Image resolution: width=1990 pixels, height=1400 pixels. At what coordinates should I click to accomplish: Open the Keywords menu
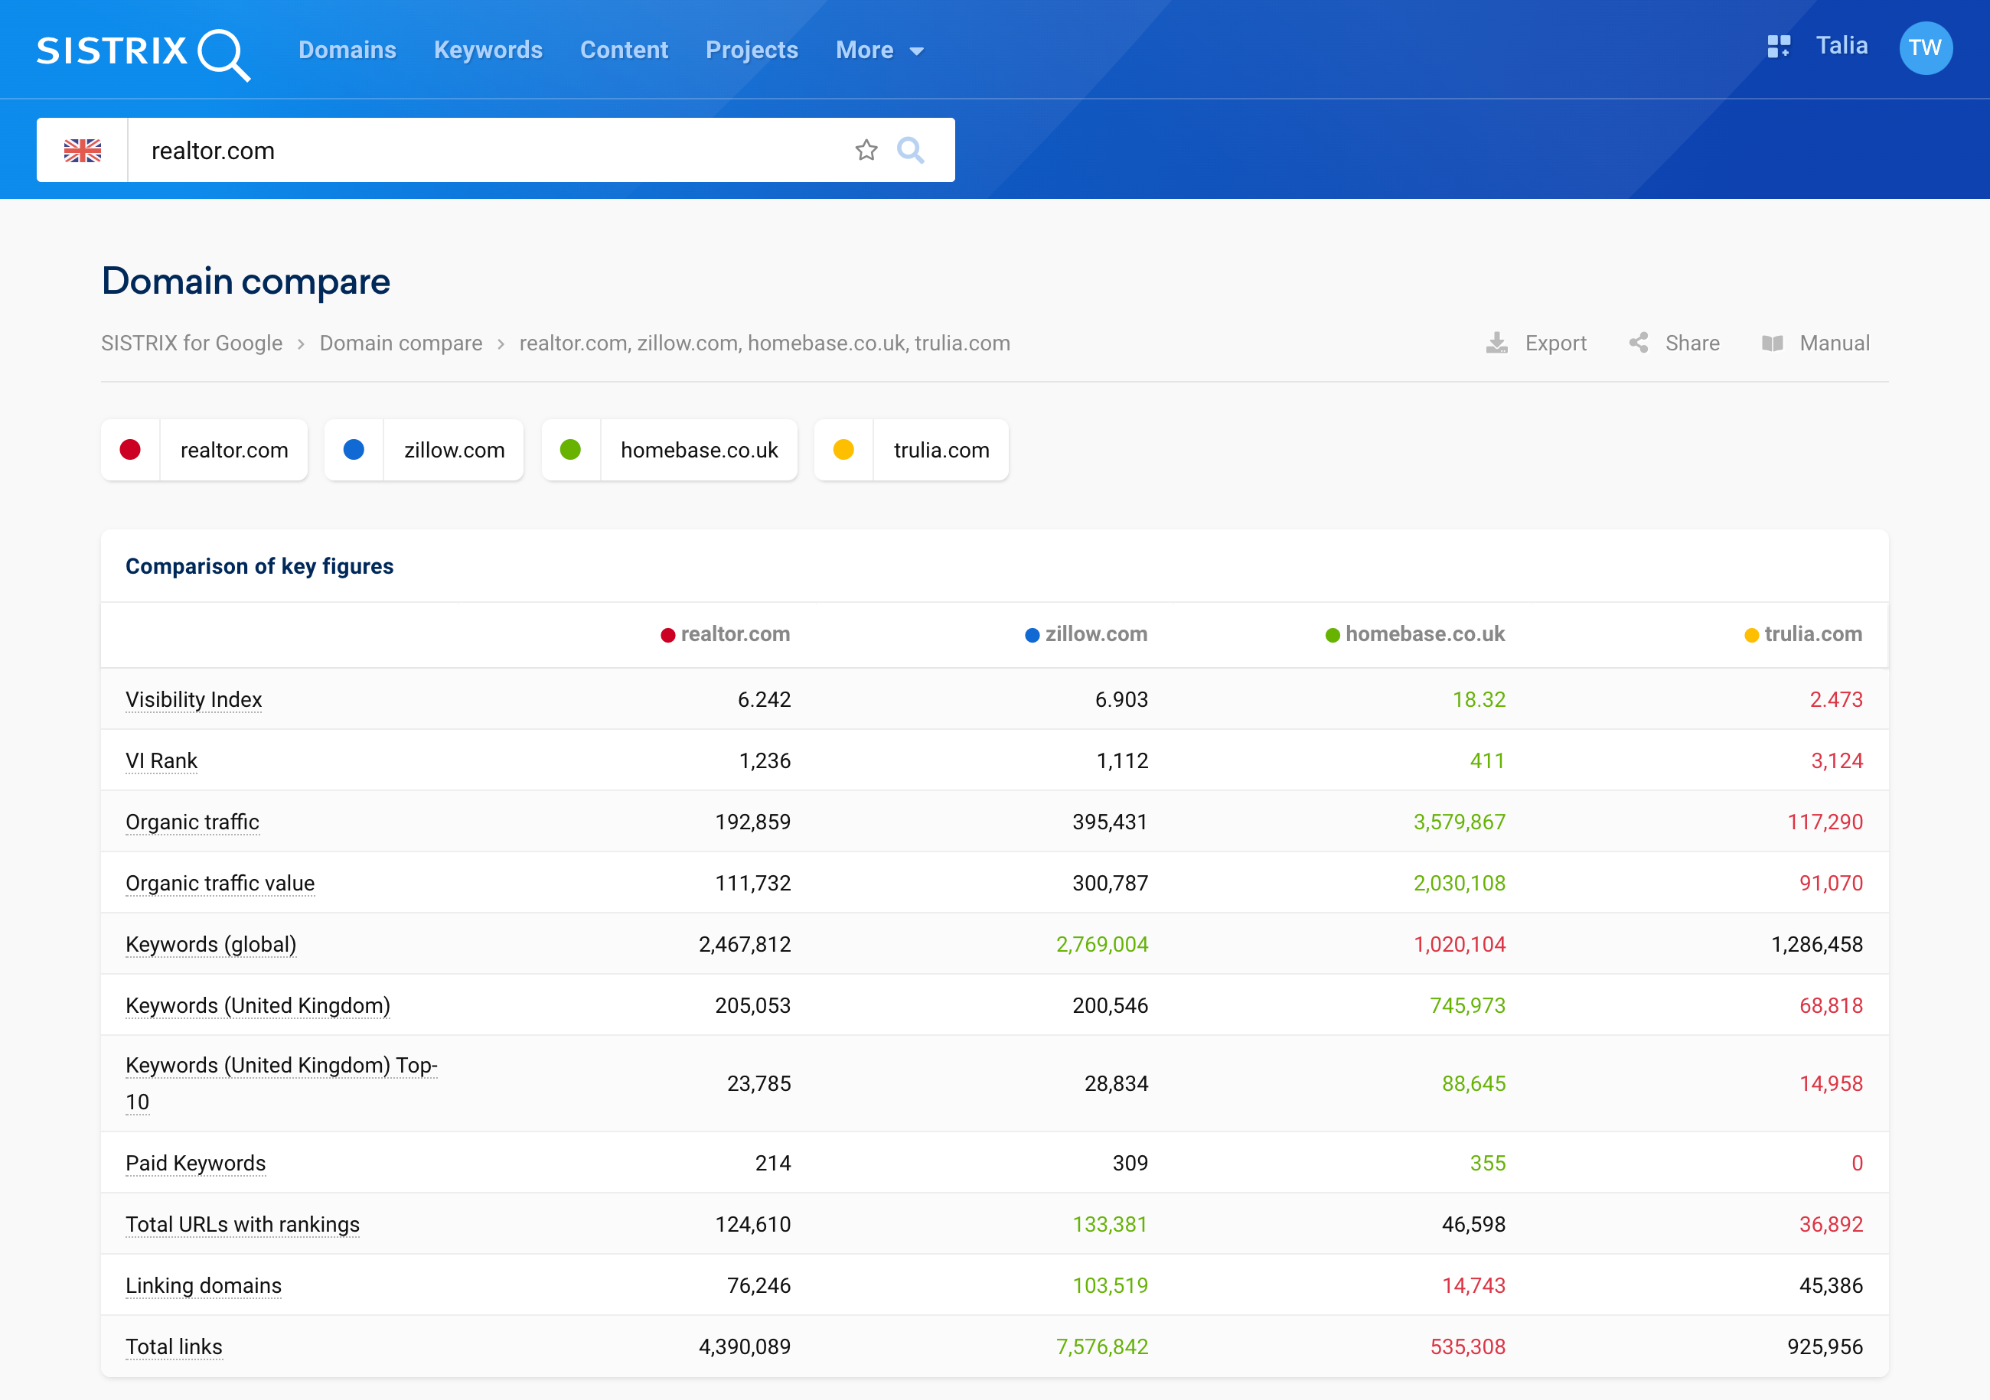coord(488,50)
